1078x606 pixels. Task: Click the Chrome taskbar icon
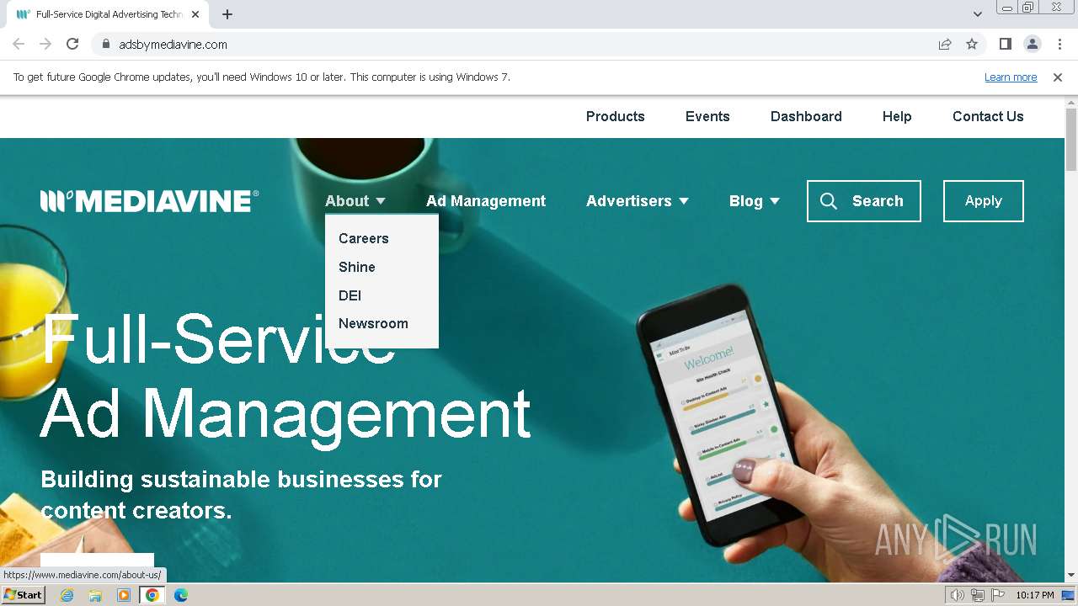tap(152, 595)
